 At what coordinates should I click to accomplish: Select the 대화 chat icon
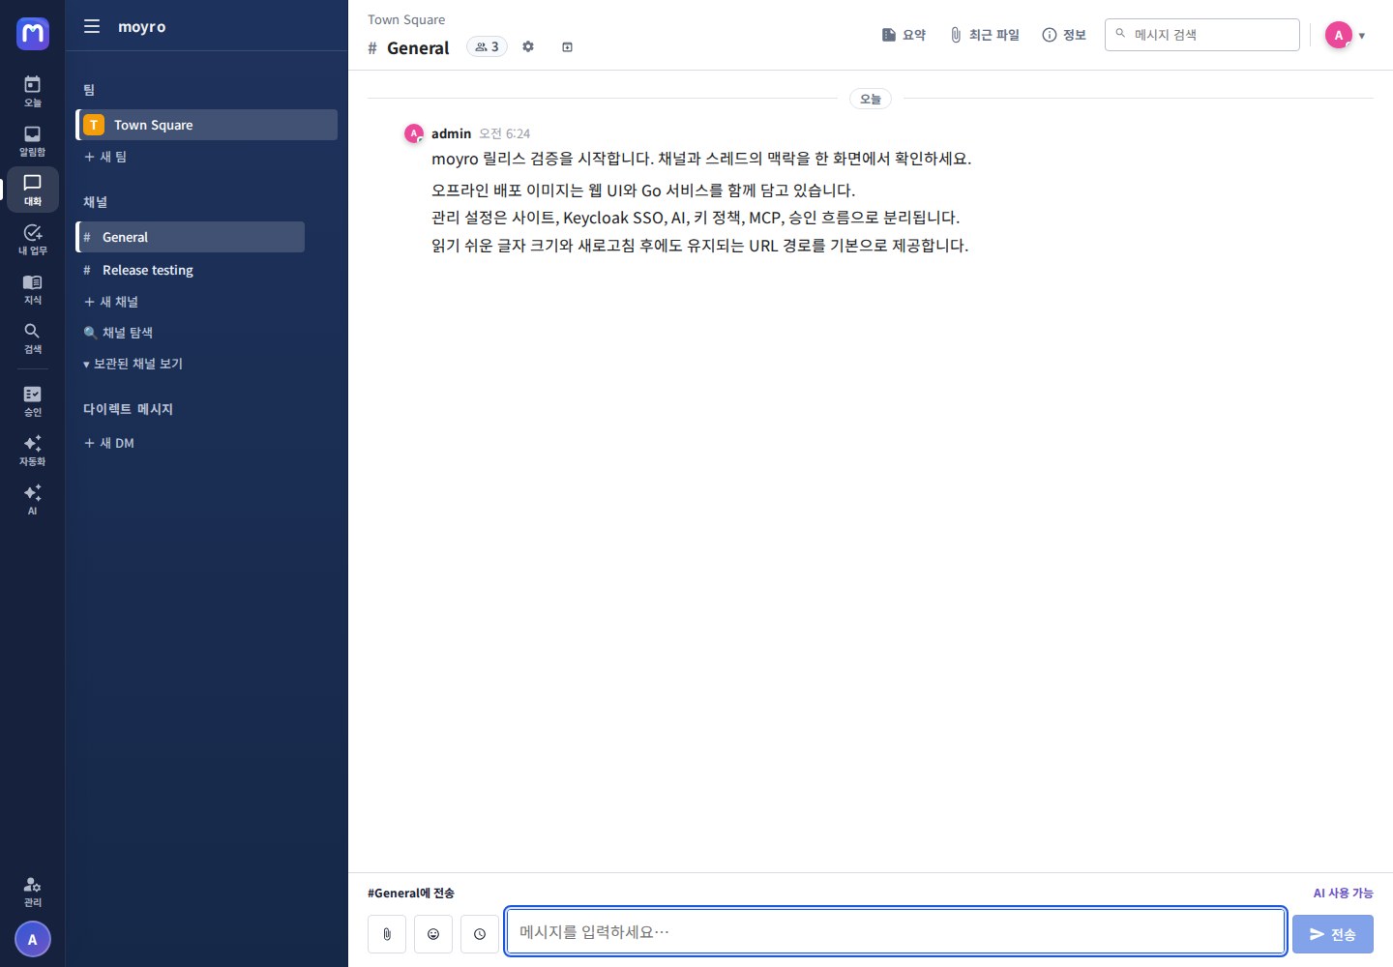[x=33, y=190]
